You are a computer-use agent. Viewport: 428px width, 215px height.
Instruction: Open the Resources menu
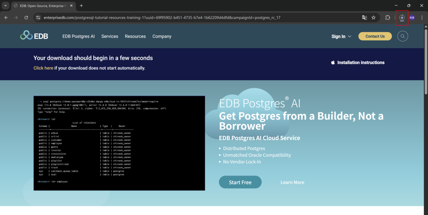coord(135,36)
